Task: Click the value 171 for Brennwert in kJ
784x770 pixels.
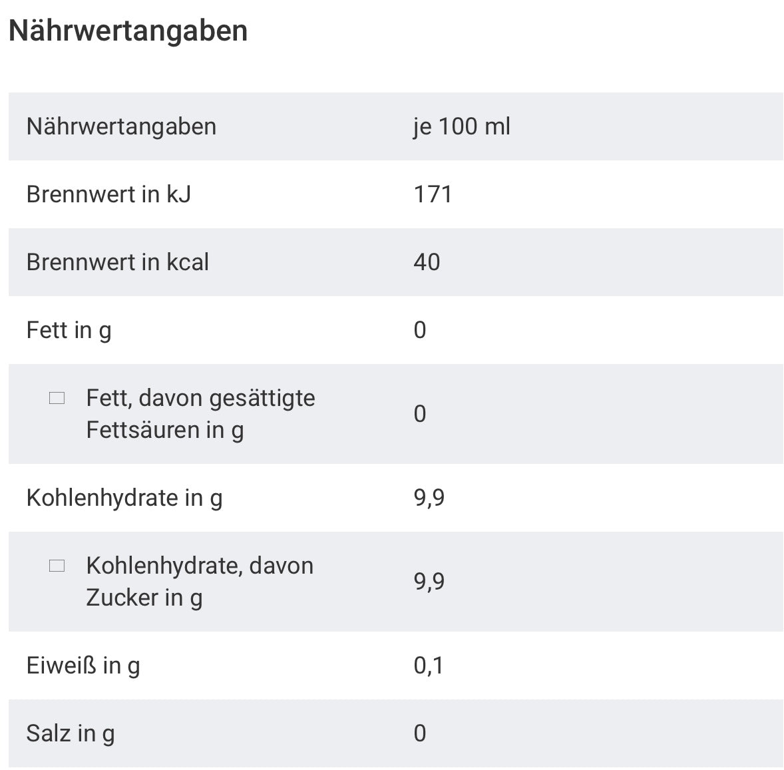Action: pos(433,194)
